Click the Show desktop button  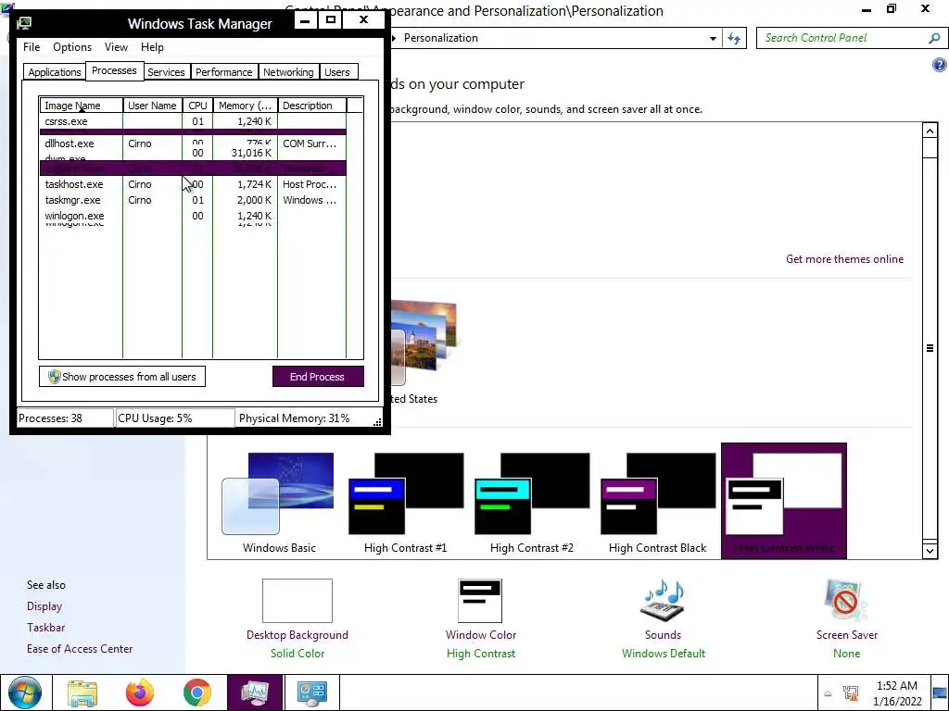[x=940, y=692]
